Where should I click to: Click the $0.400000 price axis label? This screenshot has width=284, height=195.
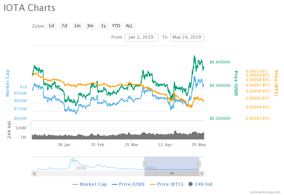pos(220,62)
